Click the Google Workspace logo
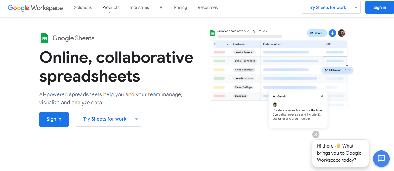The image size is (394, 171). pyautogui.click(x=35, y=8)
